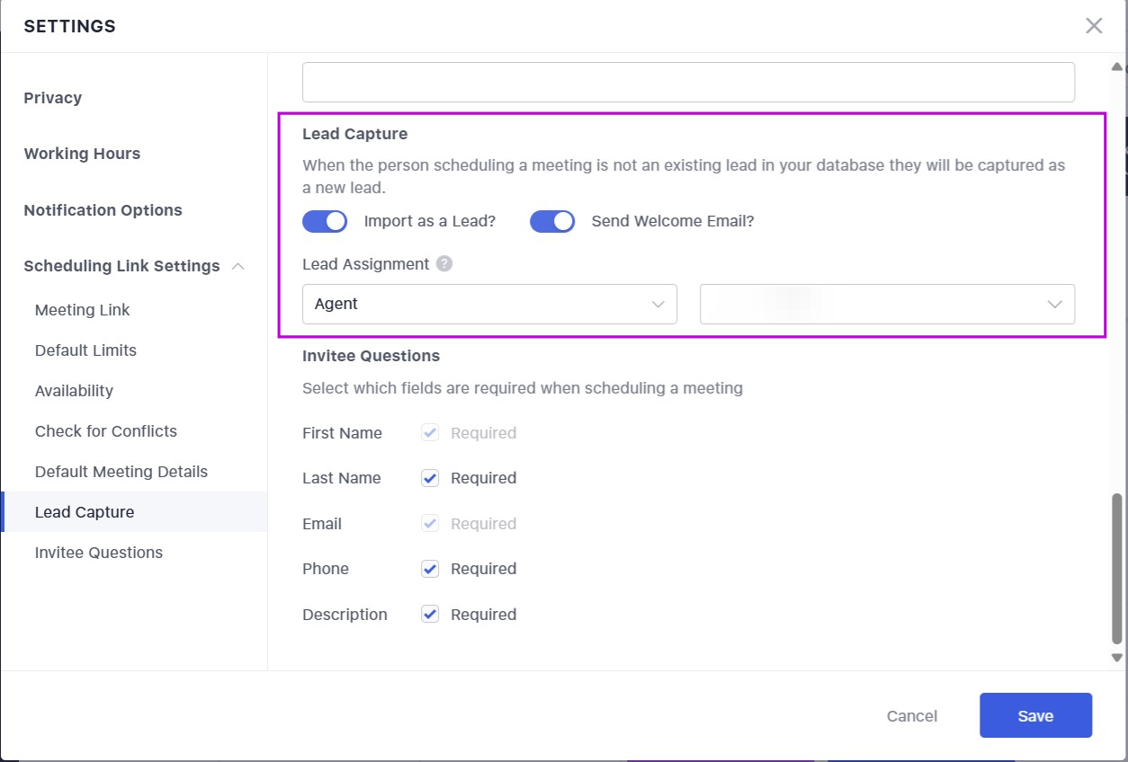Collapse the Scheduling Link Settings section
This screenshot has height=762, width=1128.
tap(238, 266)
